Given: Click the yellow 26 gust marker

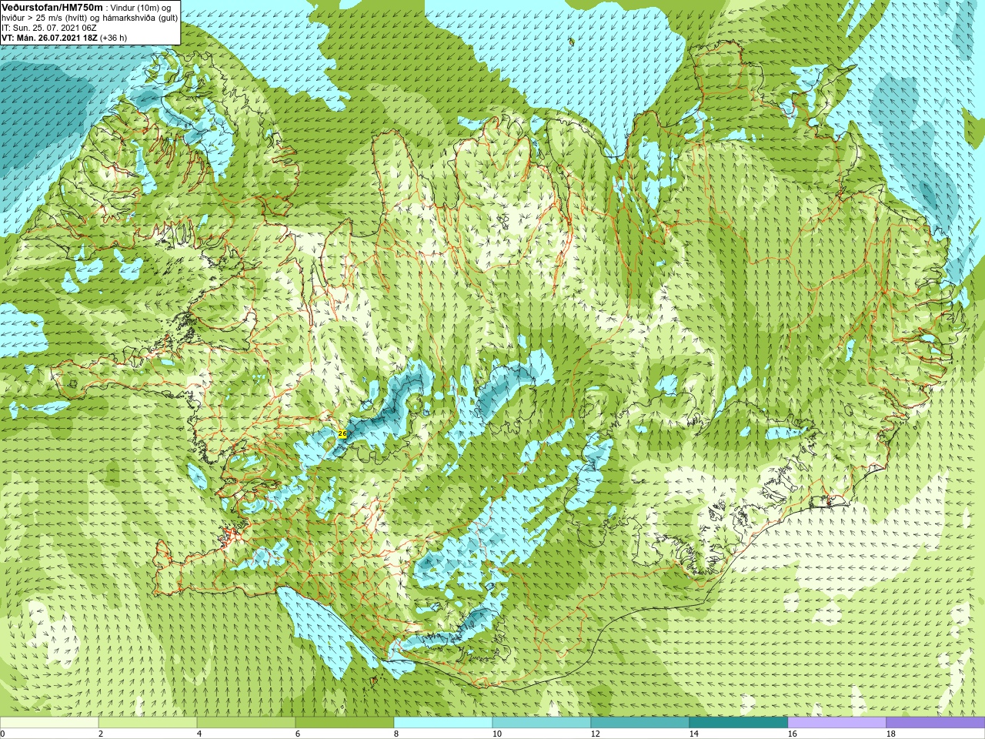Looking at the screenshot, I should click(342, 434).
